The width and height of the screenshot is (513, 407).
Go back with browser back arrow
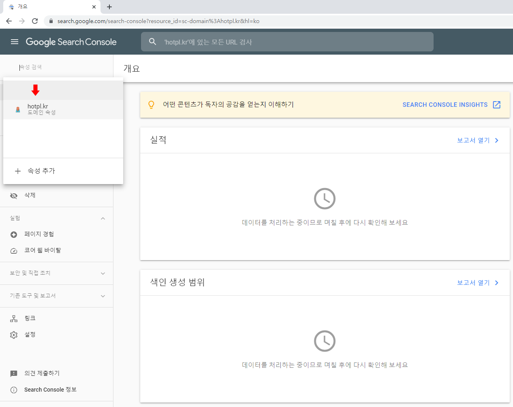pos(9,21)
